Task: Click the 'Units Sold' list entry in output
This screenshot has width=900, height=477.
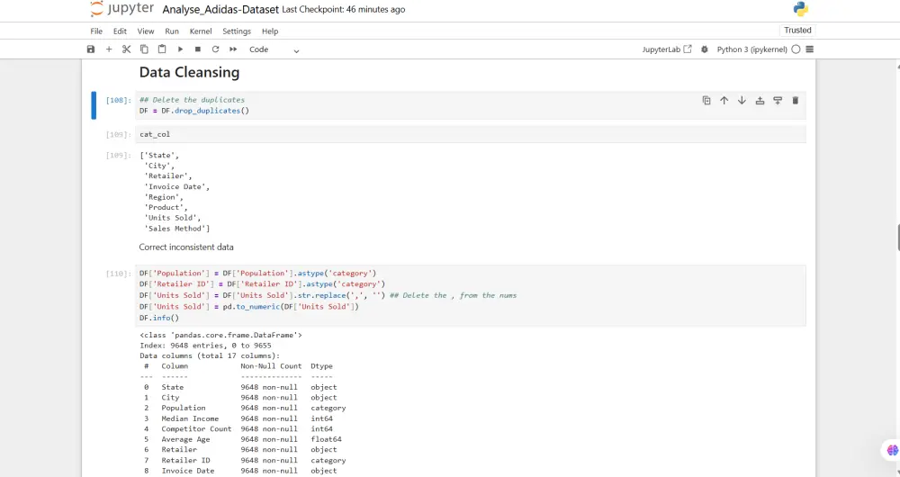Action: pos(172,218)
